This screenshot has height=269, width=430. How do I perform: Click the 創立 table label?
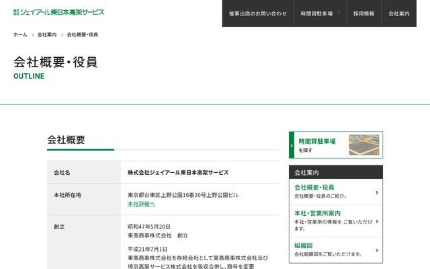tap(59, 227)
